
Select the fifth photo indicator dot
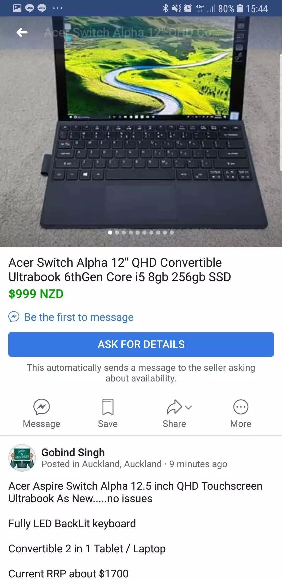[x=138, y=232]
